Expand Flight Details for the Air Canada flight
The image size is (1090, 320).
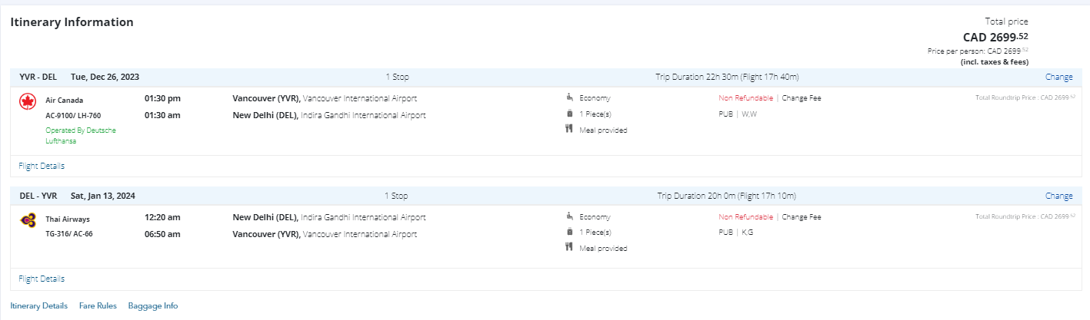[x=42, y=166]
